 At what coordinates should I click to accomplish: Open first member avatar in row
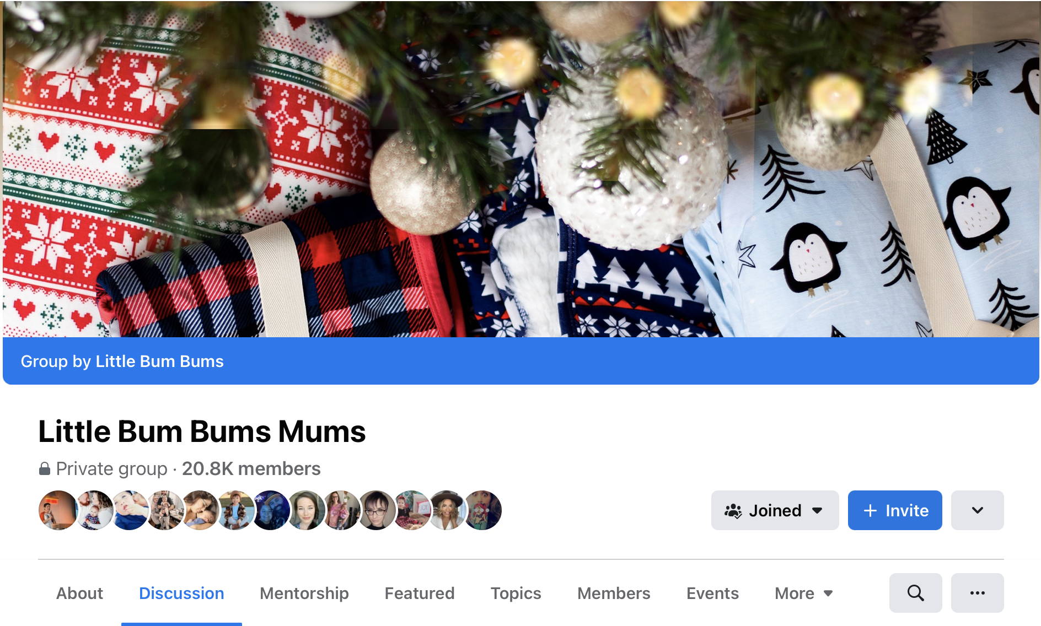pyautogui.click(x=58, y=510)
